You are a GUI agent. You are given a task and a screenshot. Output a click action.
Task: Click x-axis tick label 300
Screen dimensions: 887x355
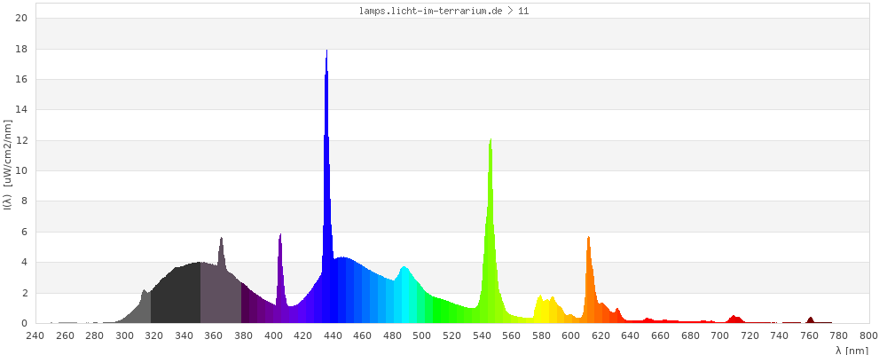point(124,335)
